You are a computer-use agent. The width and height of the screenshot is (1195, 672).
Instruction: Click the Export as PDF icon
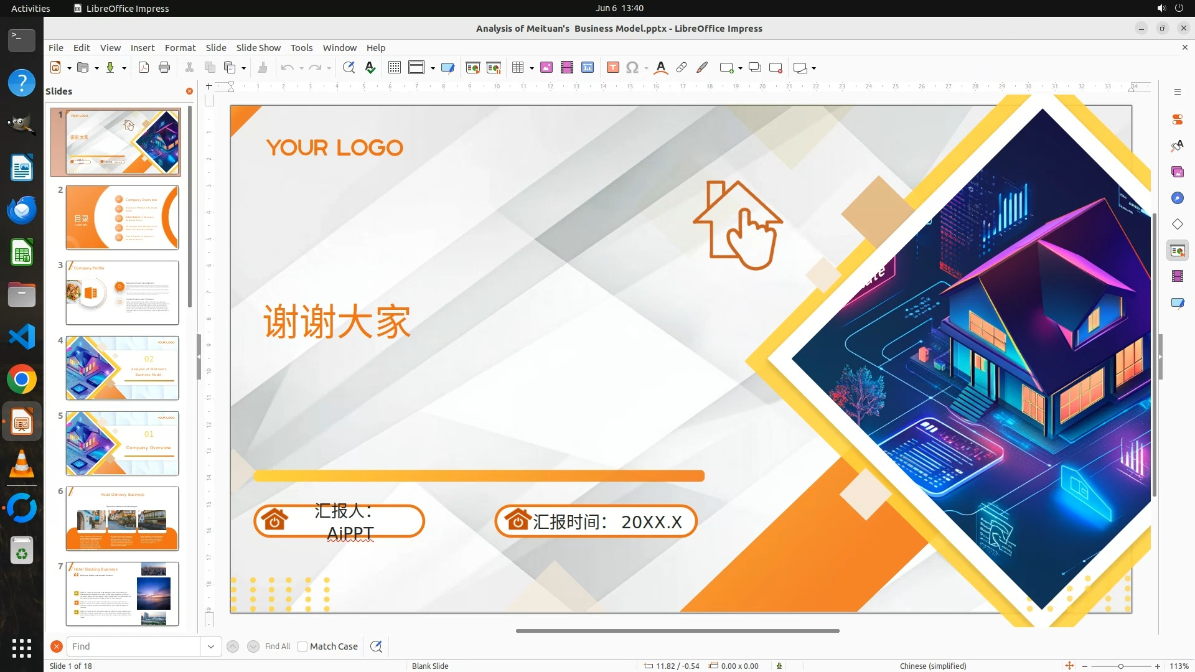pyautogui.click(x=144, y=68)
